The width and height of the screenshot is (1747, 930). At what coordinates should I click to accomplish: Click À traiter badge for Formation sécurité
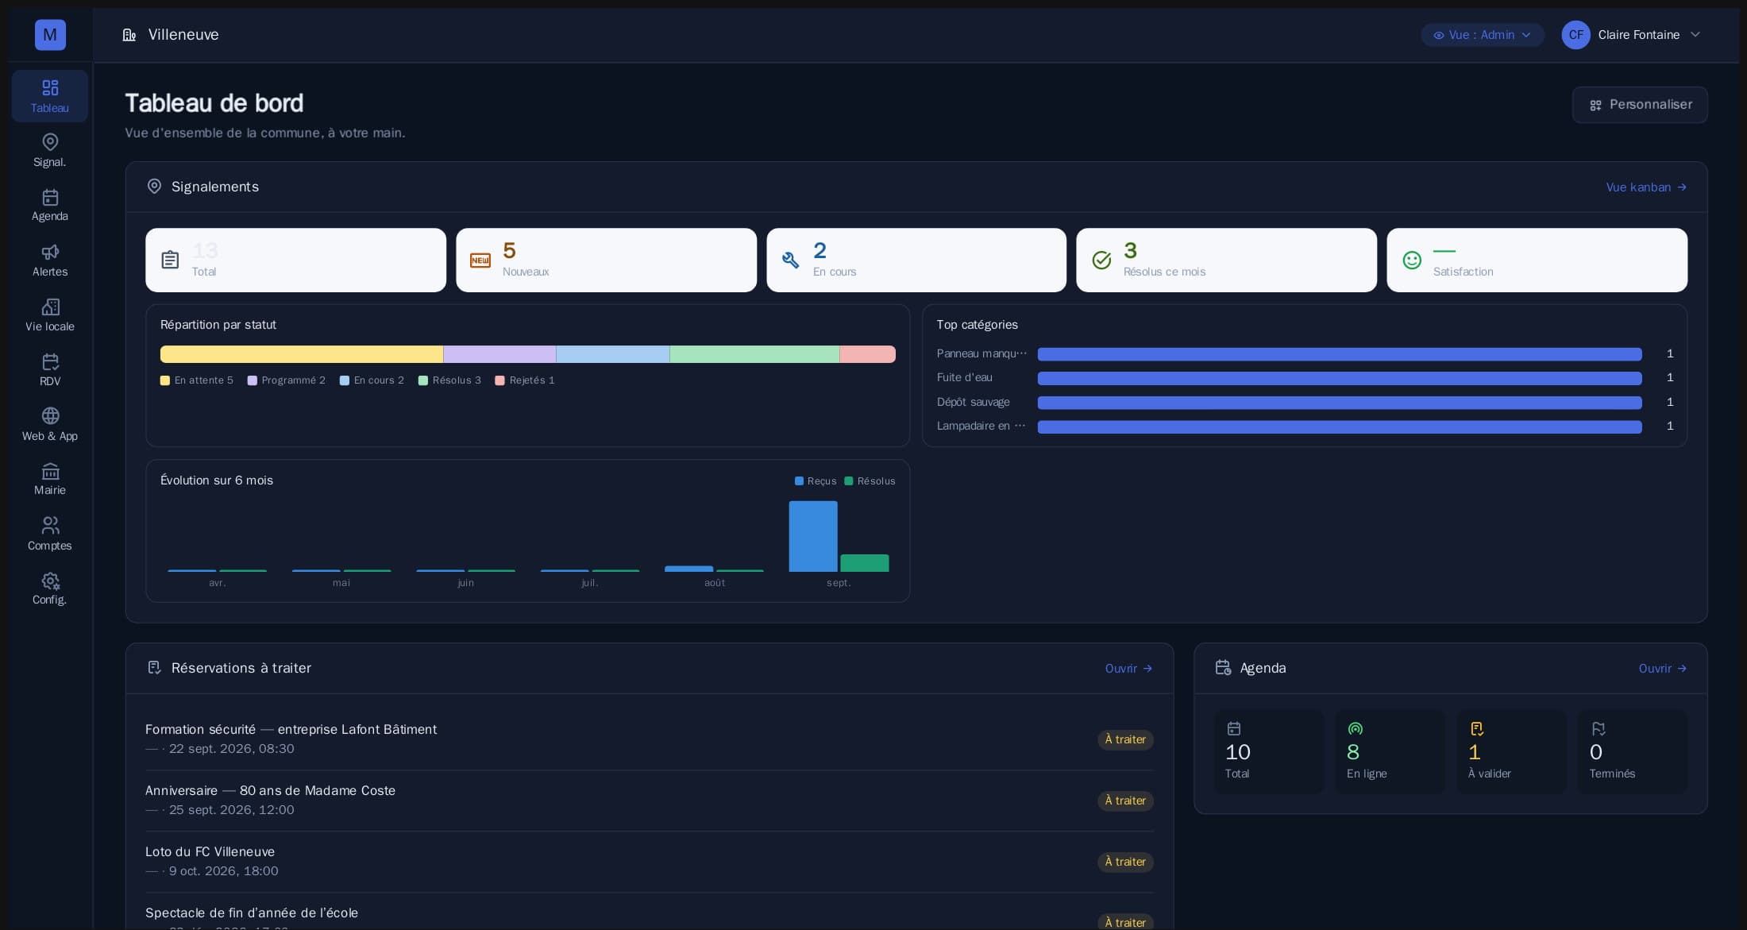1125,739
